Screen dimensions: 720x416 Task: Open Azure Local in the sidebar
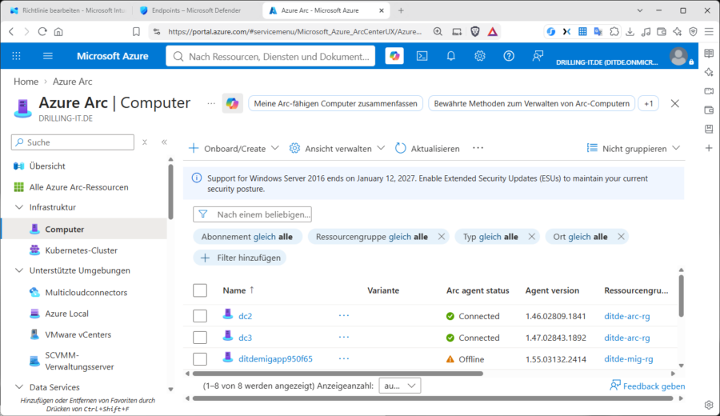point(66,314)
